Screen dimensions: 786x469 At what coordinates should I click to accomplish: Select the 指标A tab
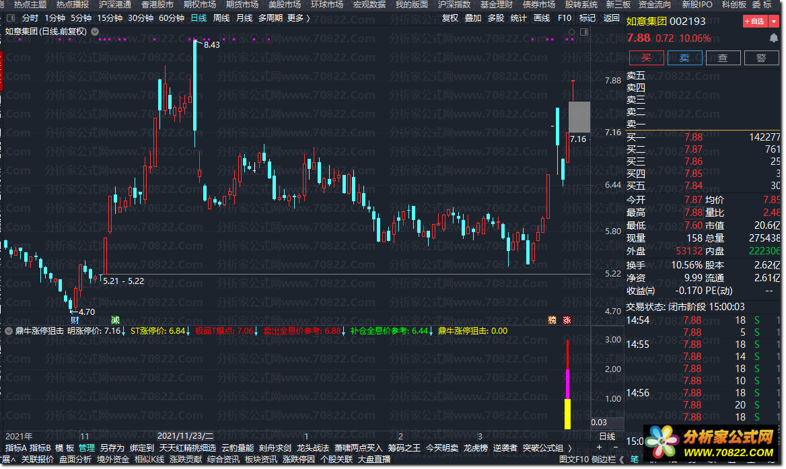pos(17,448)
